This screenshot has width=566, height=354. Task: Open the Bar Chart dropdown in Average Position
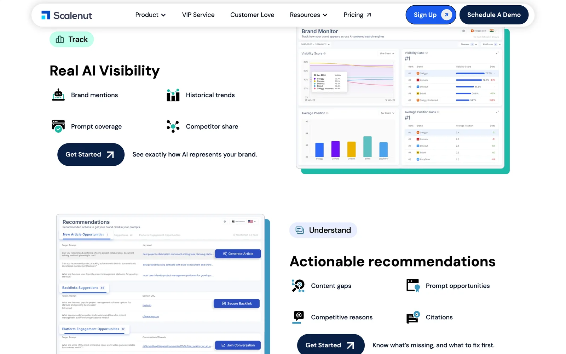(x=387, y=113)
